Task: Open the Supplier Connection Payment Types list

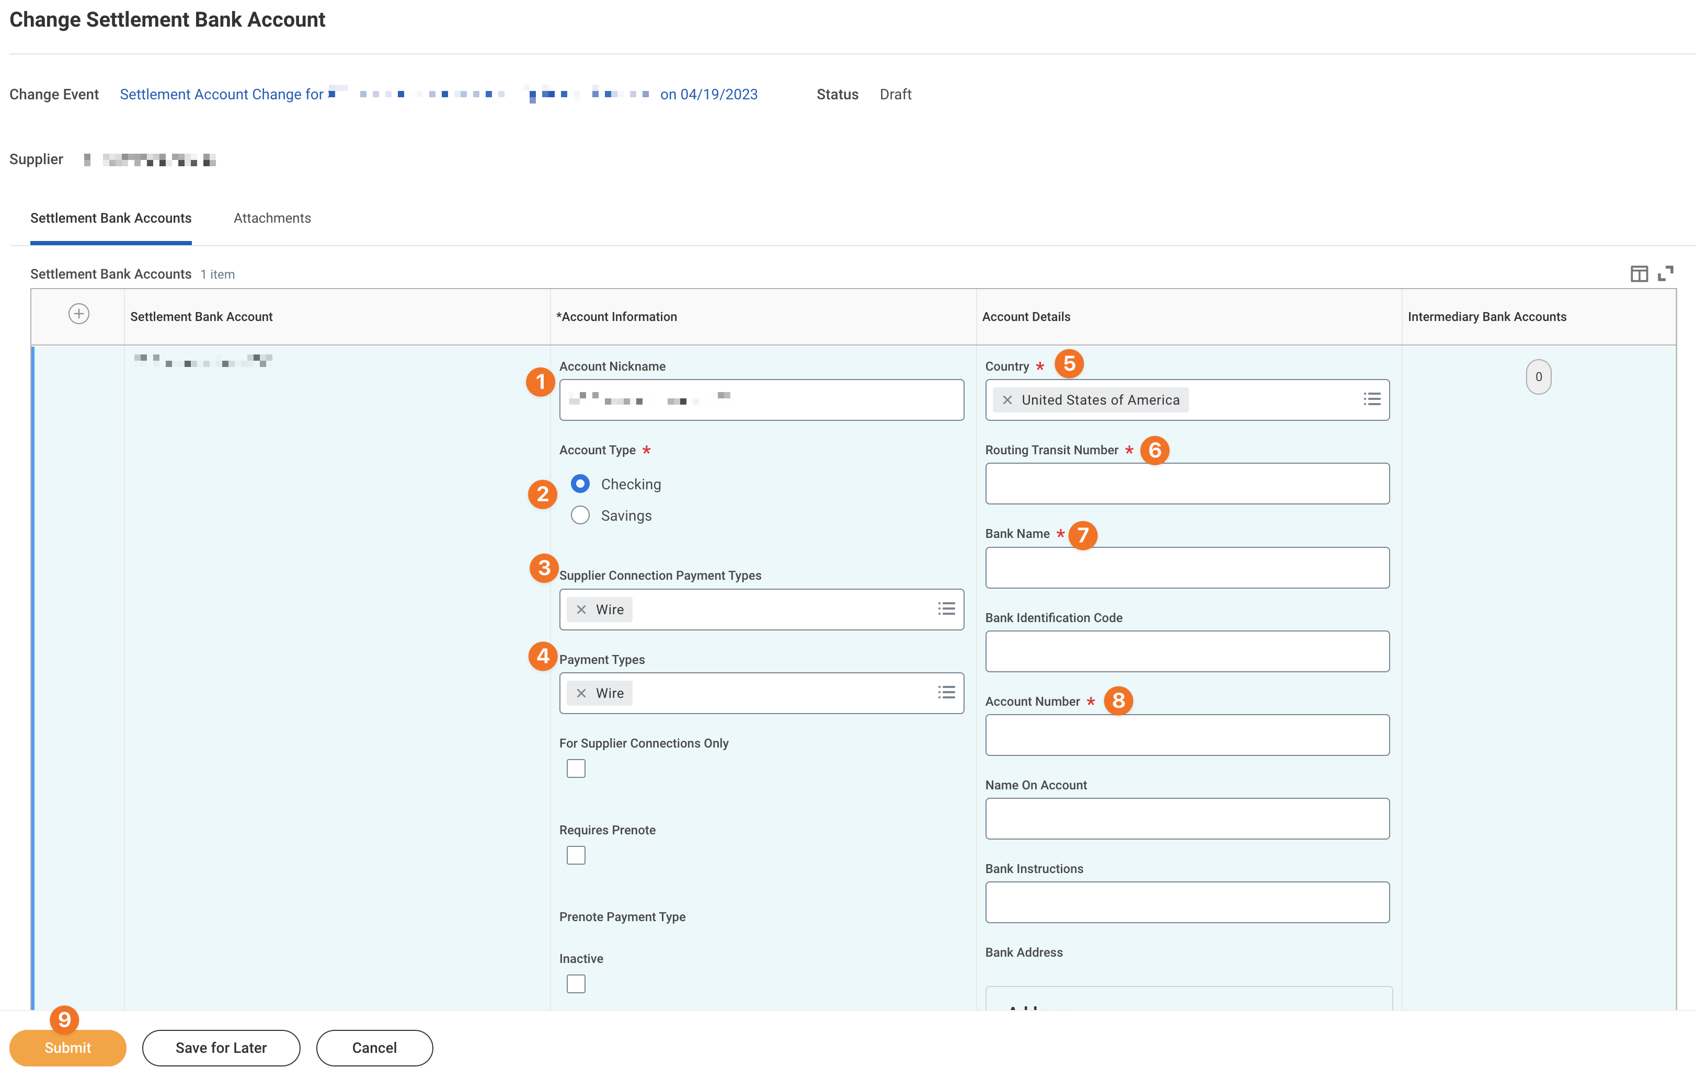Action: [x=946, y=609]
